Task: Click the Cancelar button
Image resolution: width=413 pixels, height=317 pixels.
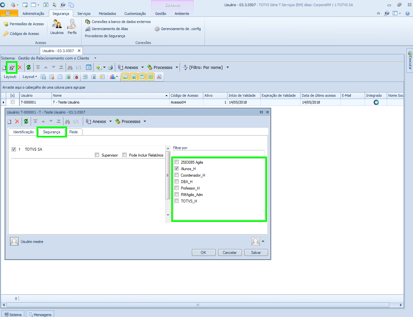Action: tap(230, 253)
